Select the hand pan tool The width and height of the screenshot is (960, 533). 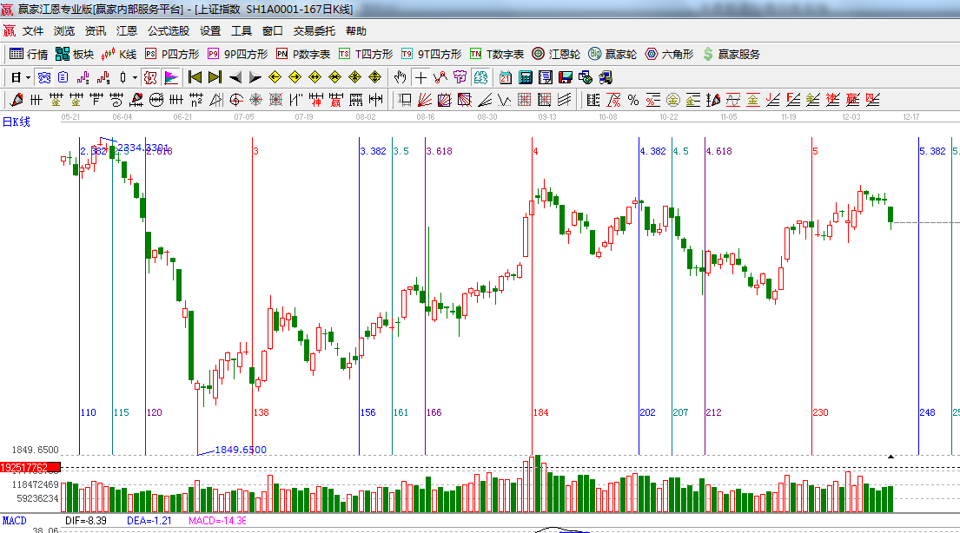coord(401,77)
